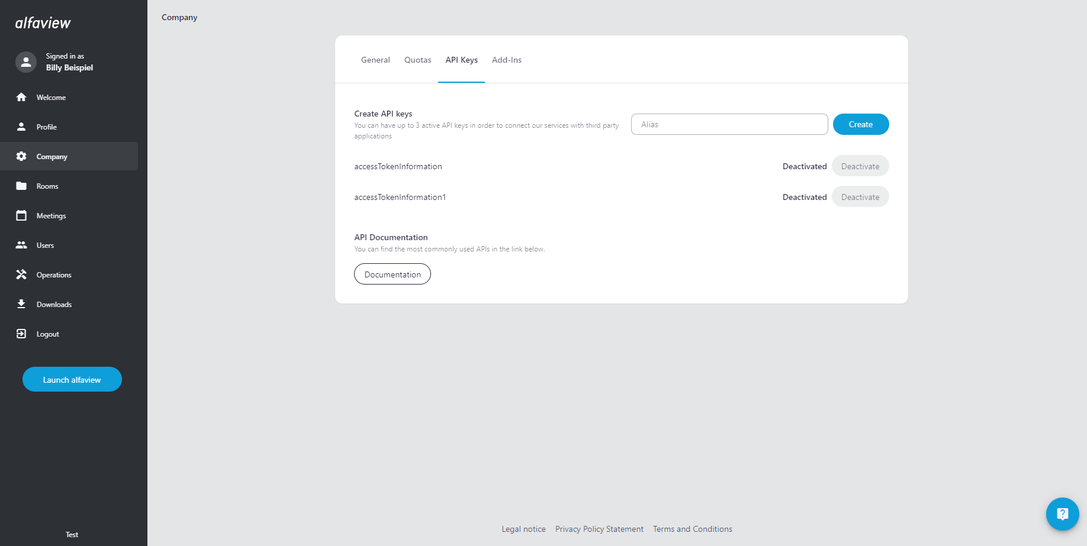The height and width of the screenshot is (546, 1087).
Task: Switch to the General tab
Action: pyautogui.click(x=375, y=60)
